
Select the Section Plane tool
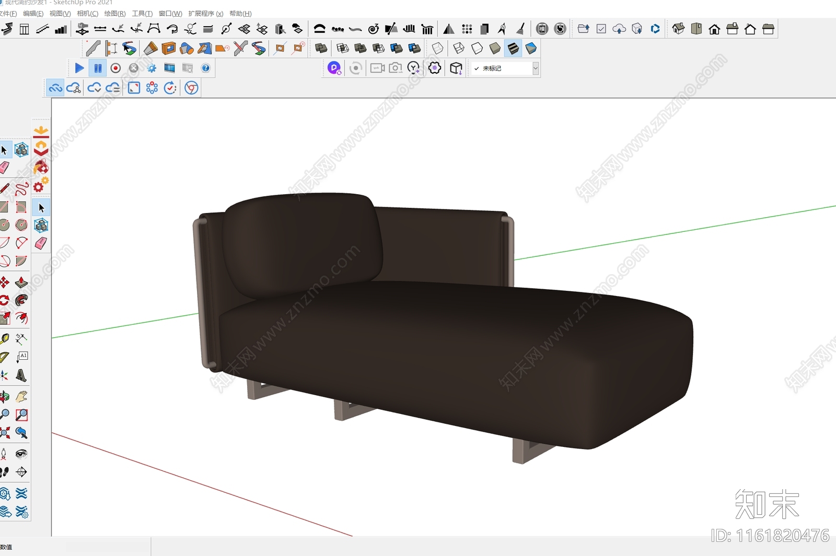[21, 472]
